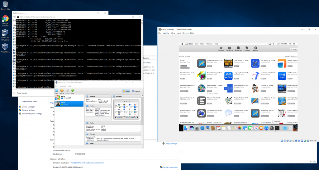
Task: Click the green Show arrow in VirtualBox toolbar
Action: (x=73, y=91)
